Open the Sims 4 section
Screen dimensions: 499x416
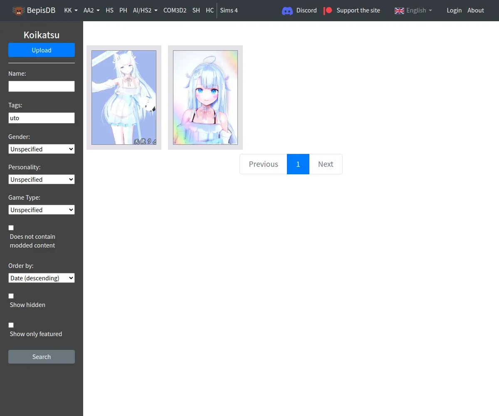pyautogui.click(x=229, y=10)
